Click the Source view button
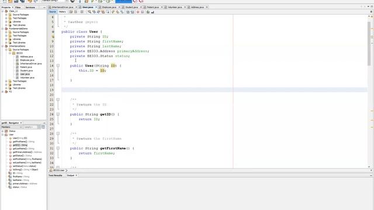Image resolution: width=374 pixels, height=210 pixels. tap(53, 12)
